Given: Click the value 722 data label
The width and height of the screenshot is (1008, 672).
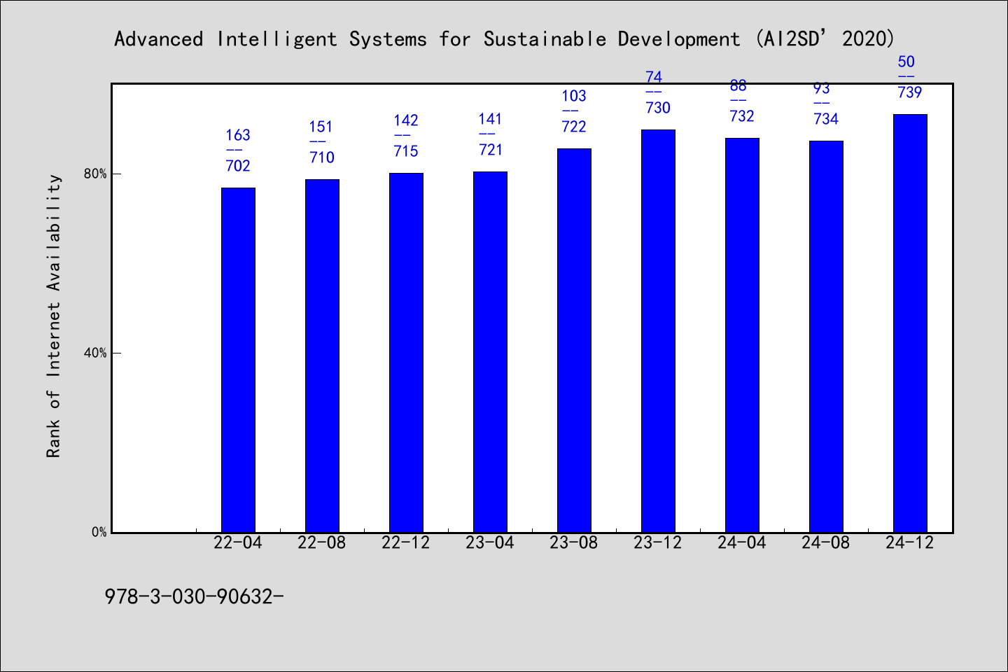Looking at the screenshot, I should [x=574, y=127].
